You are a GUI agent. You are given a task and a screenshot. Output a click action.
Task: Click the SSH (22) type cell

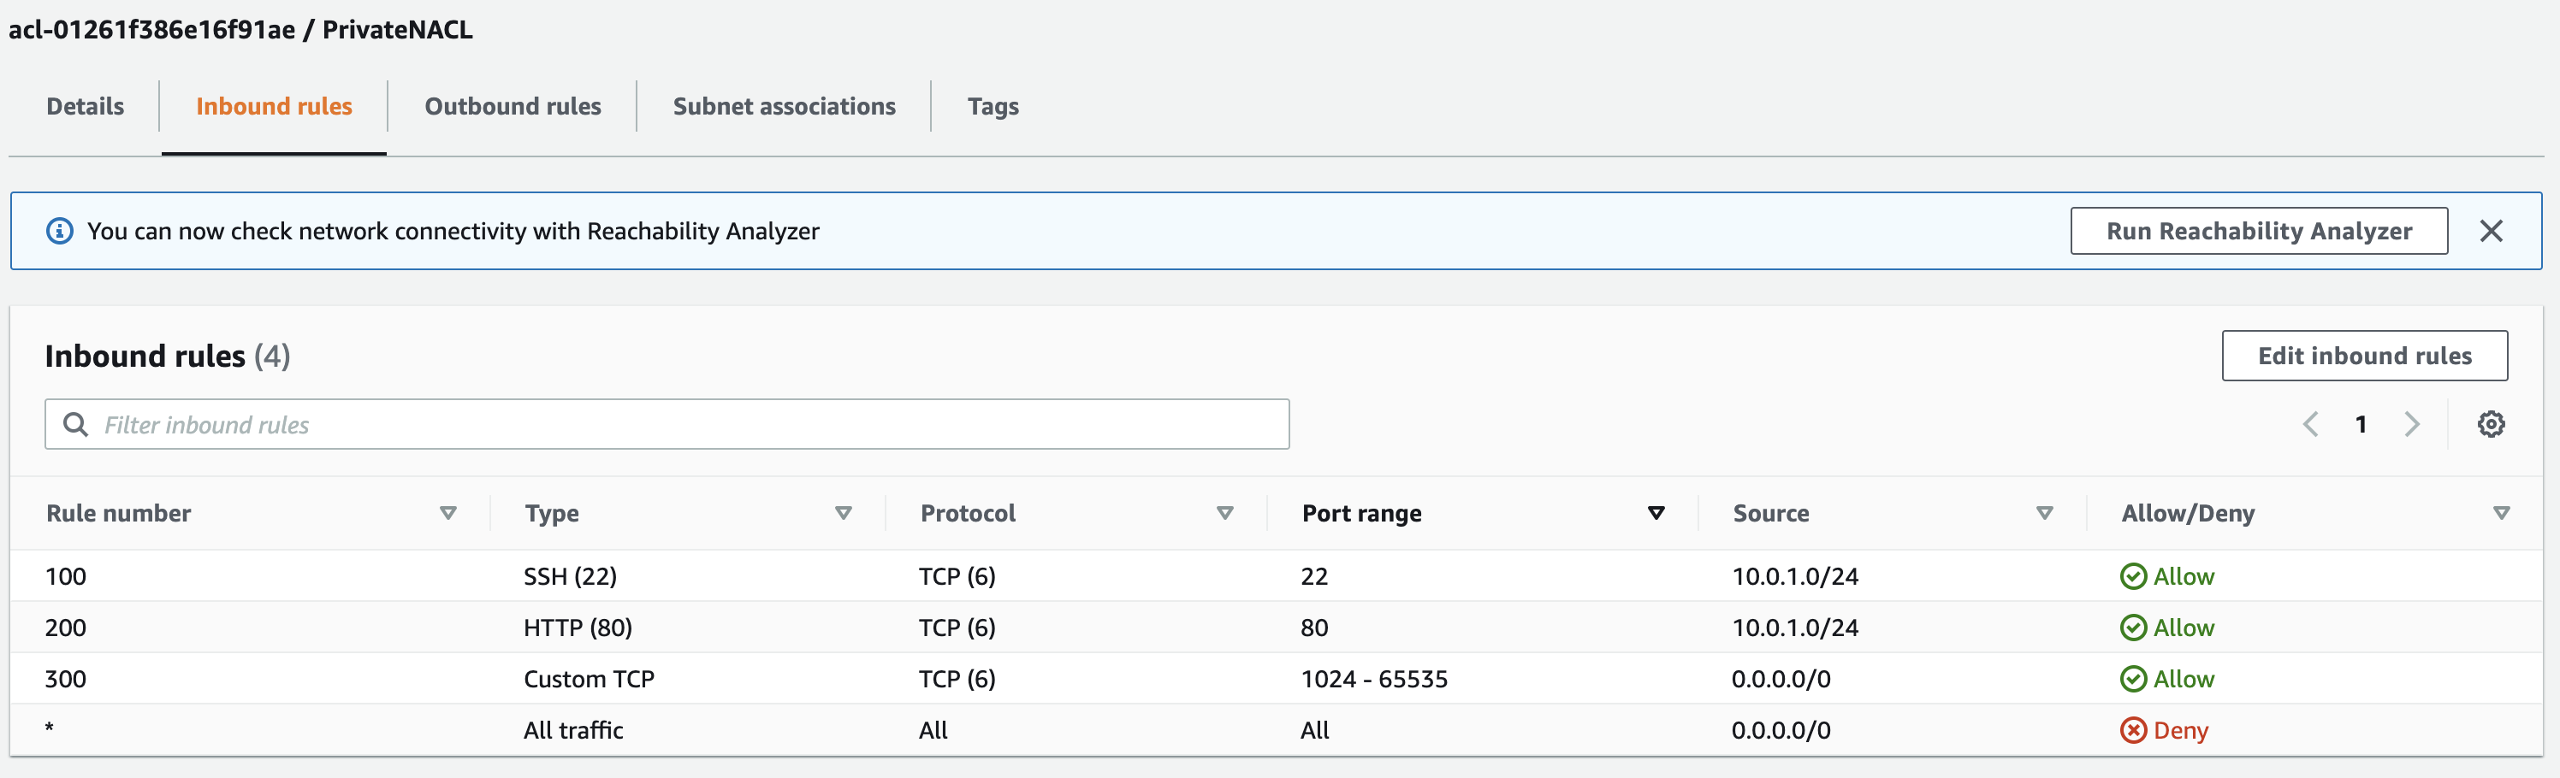pos(571,576)
